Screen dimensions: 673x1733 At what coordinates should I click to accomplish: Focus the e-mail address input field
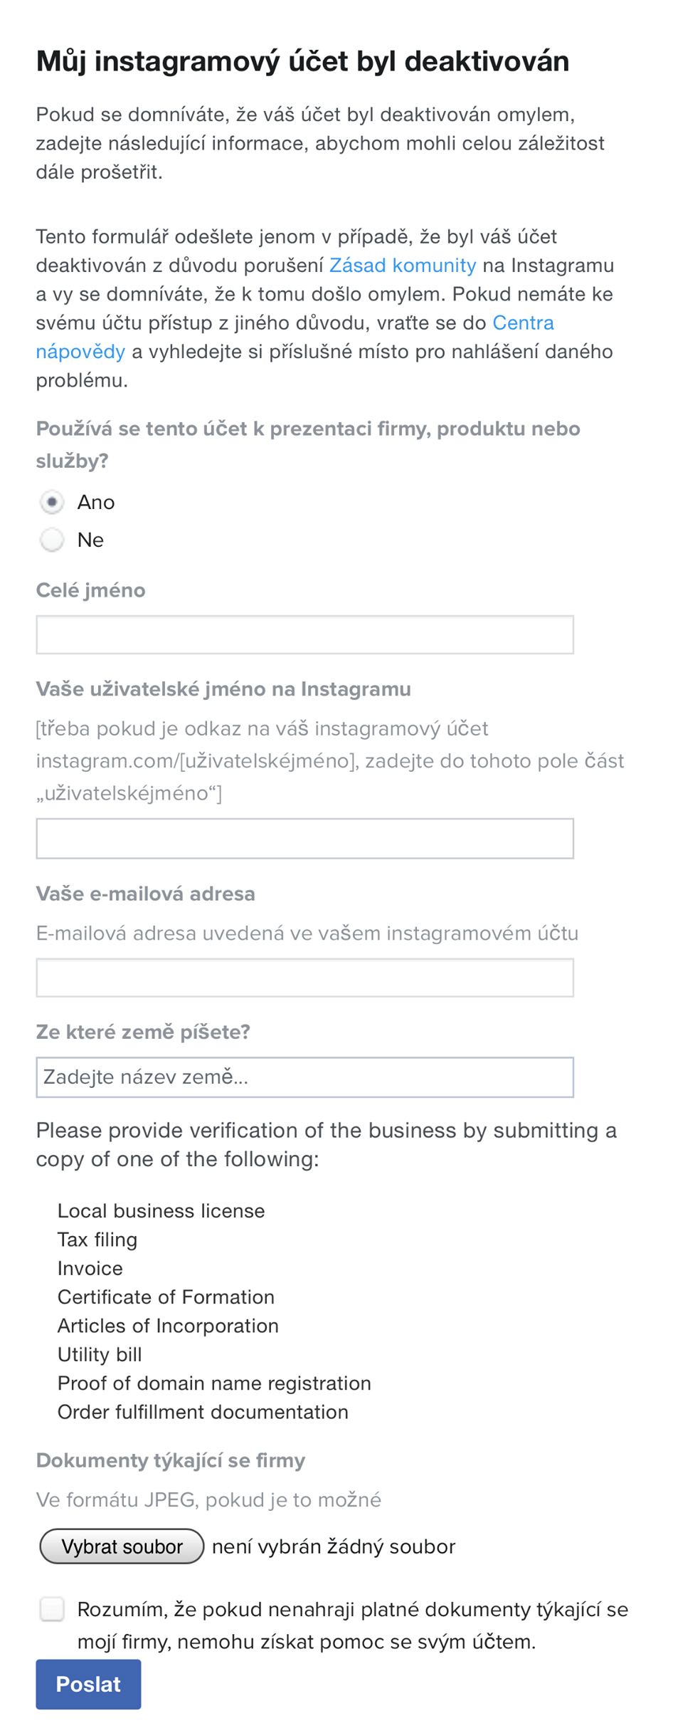click(x=305, y=978)
